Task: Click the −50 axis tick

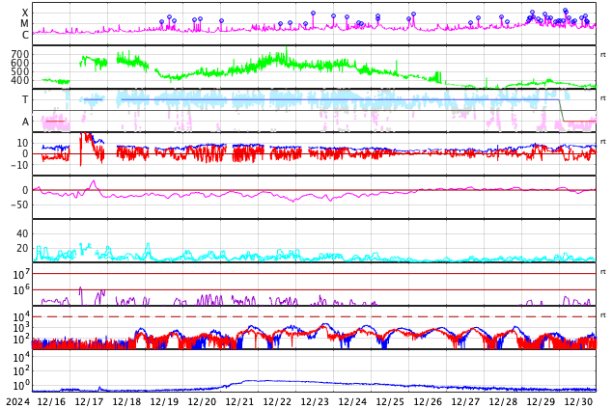Action: point(19,204)
